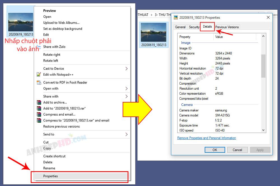280x186 pixels.
Task: Click the down arrow of the properties scrollbar
Action: tap(263, 130)
